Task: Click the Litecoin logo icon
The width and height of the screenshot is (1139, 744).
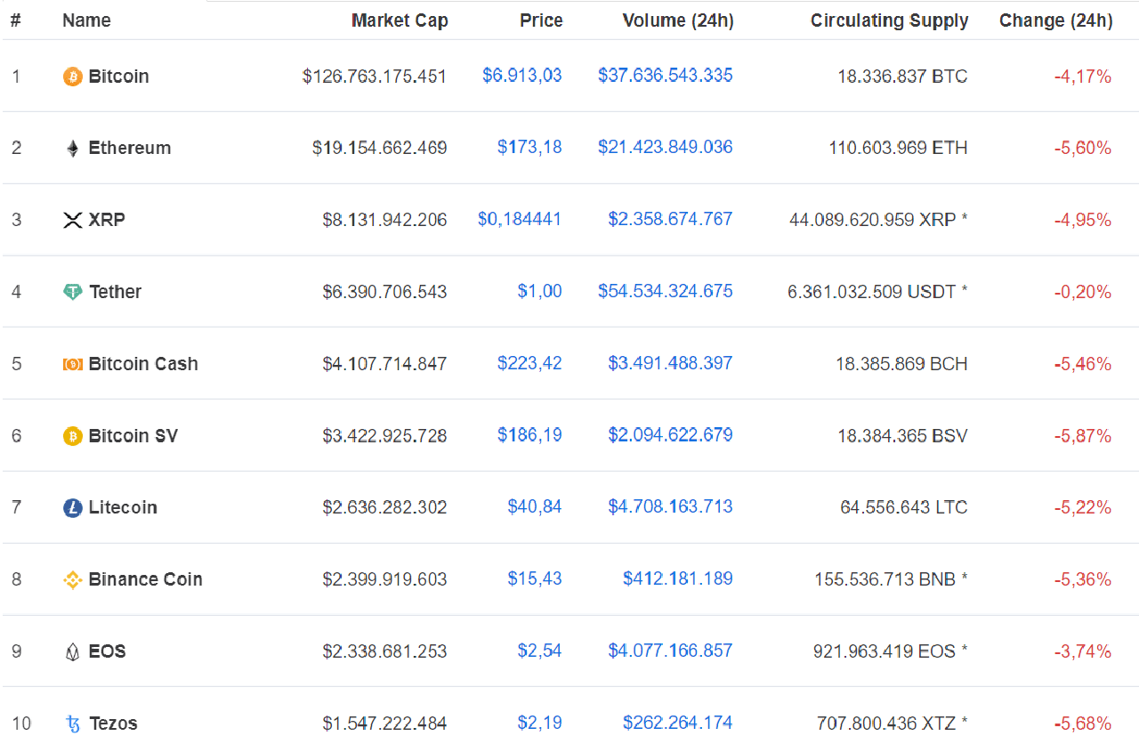Action: click(73, 508)
